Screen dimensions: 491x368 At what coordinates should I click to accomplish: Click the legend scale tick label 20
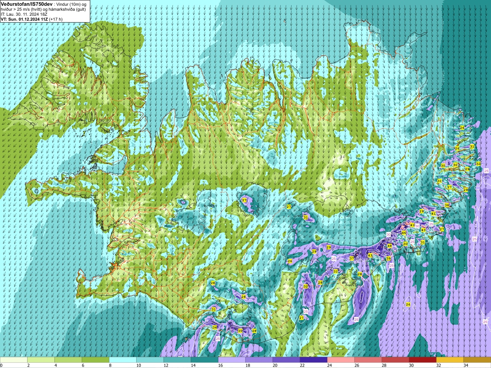(x=275, y=365)
